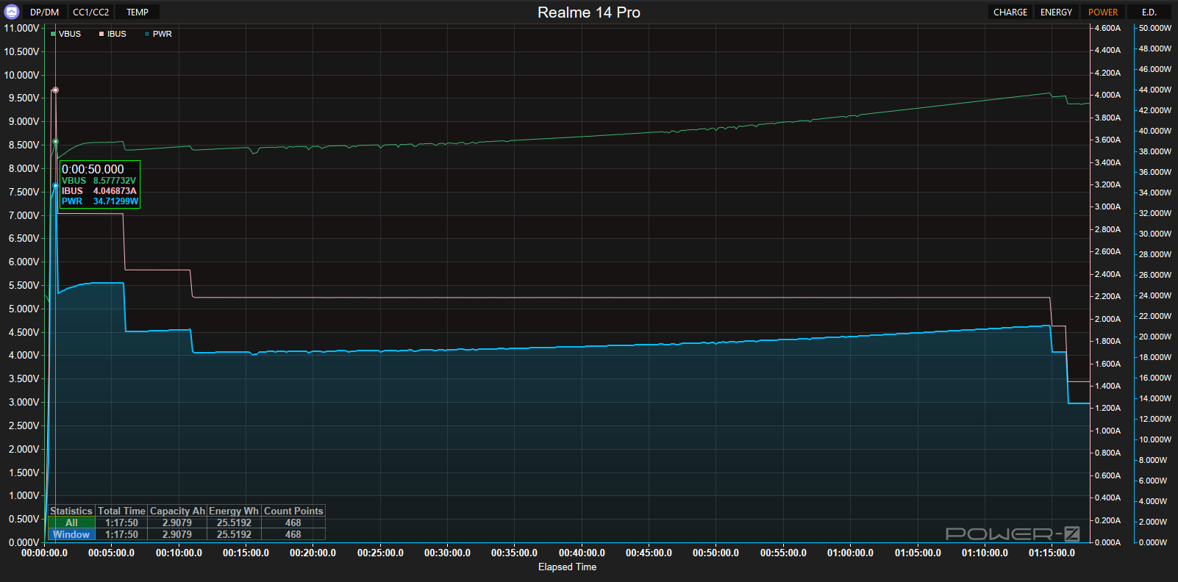The width and height of the screenshot is (1178, 582).
Task: Open the DP/DM view
Action: tap(45, 12)
